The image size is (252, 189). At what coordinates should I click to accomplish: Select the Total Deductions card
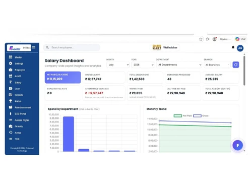click(145, 77)
